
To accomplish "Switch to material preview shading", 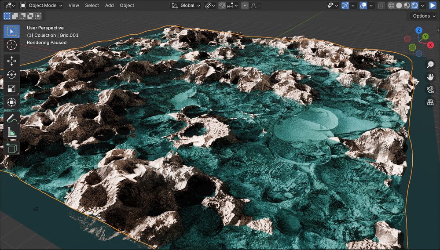I will point(407,5).
